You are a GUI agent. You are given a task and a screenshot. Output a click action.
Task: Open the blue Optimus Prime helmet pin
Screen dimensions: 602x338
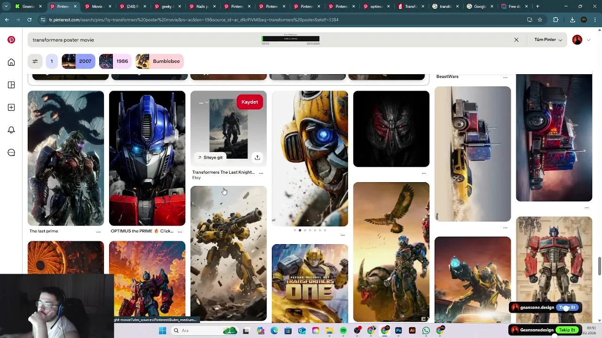coord(147,158)
